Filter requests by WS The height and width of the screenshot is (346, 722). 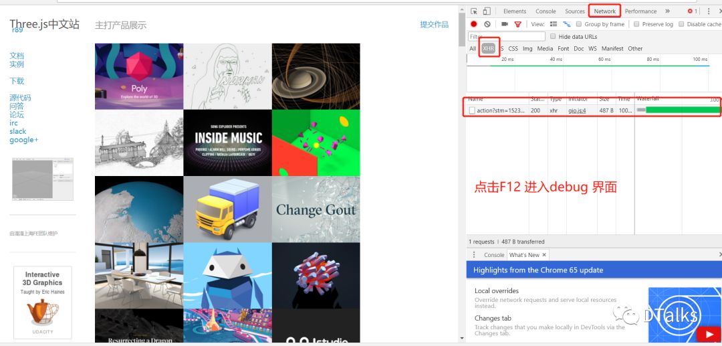click(x=592, y=48)
